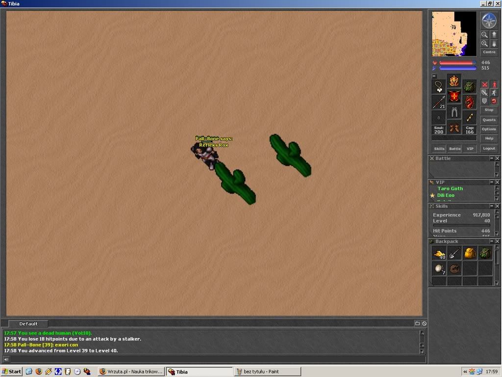Close the Backpack panel
This screenshot has height=377, width=502.
click(x=497, y=241)
